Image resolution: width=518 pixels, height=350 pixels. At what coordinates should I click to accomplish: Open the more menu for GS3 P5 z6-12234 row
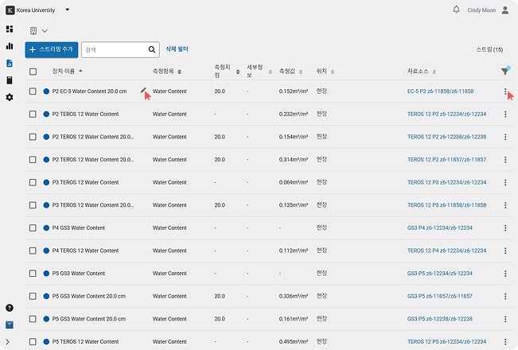[x=505, y=274]
